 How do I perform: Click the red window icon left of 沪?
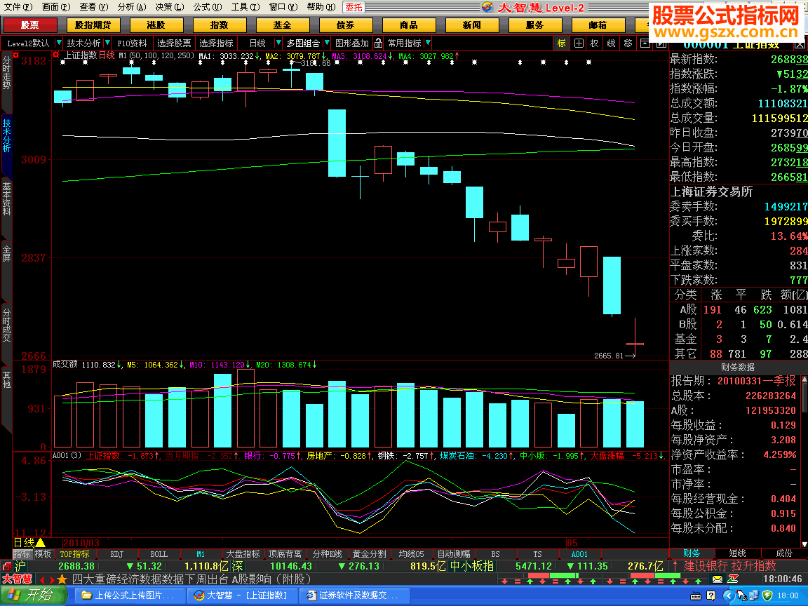[x=7, y=566]
